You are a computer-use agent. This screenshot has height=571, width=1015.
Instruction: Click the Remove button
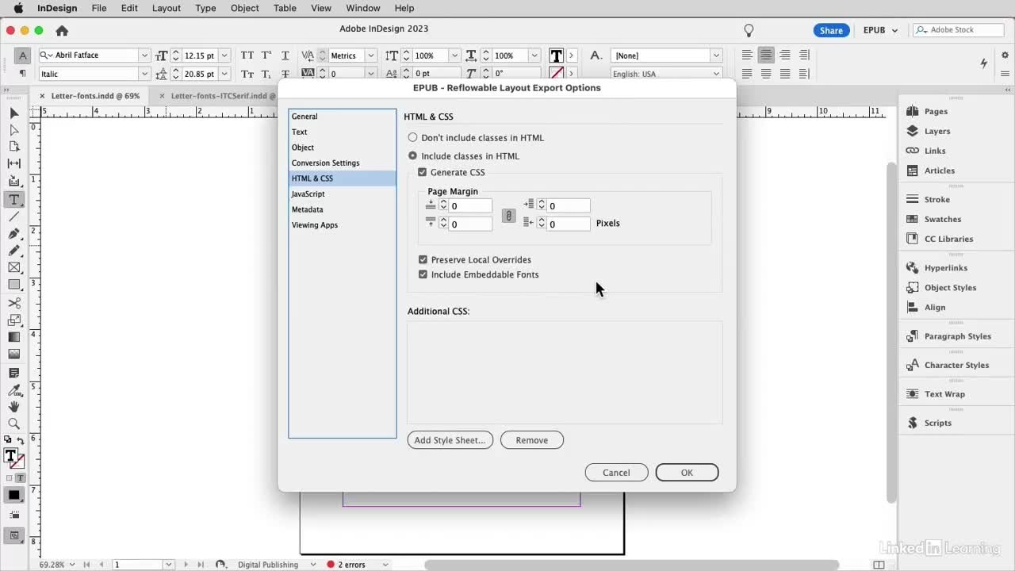coord(532,440)
